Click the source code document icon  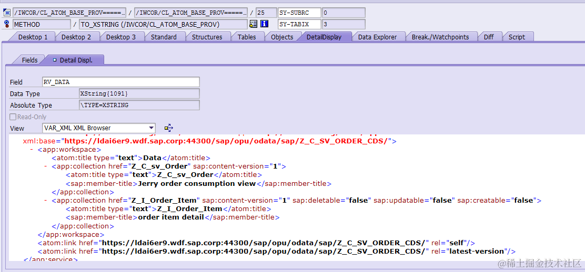pos(6,13)
